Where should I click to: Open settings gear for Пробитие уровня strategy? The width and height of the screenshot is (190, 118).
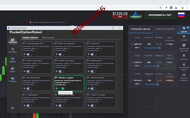pyautogui.click(x=88, y=88)
